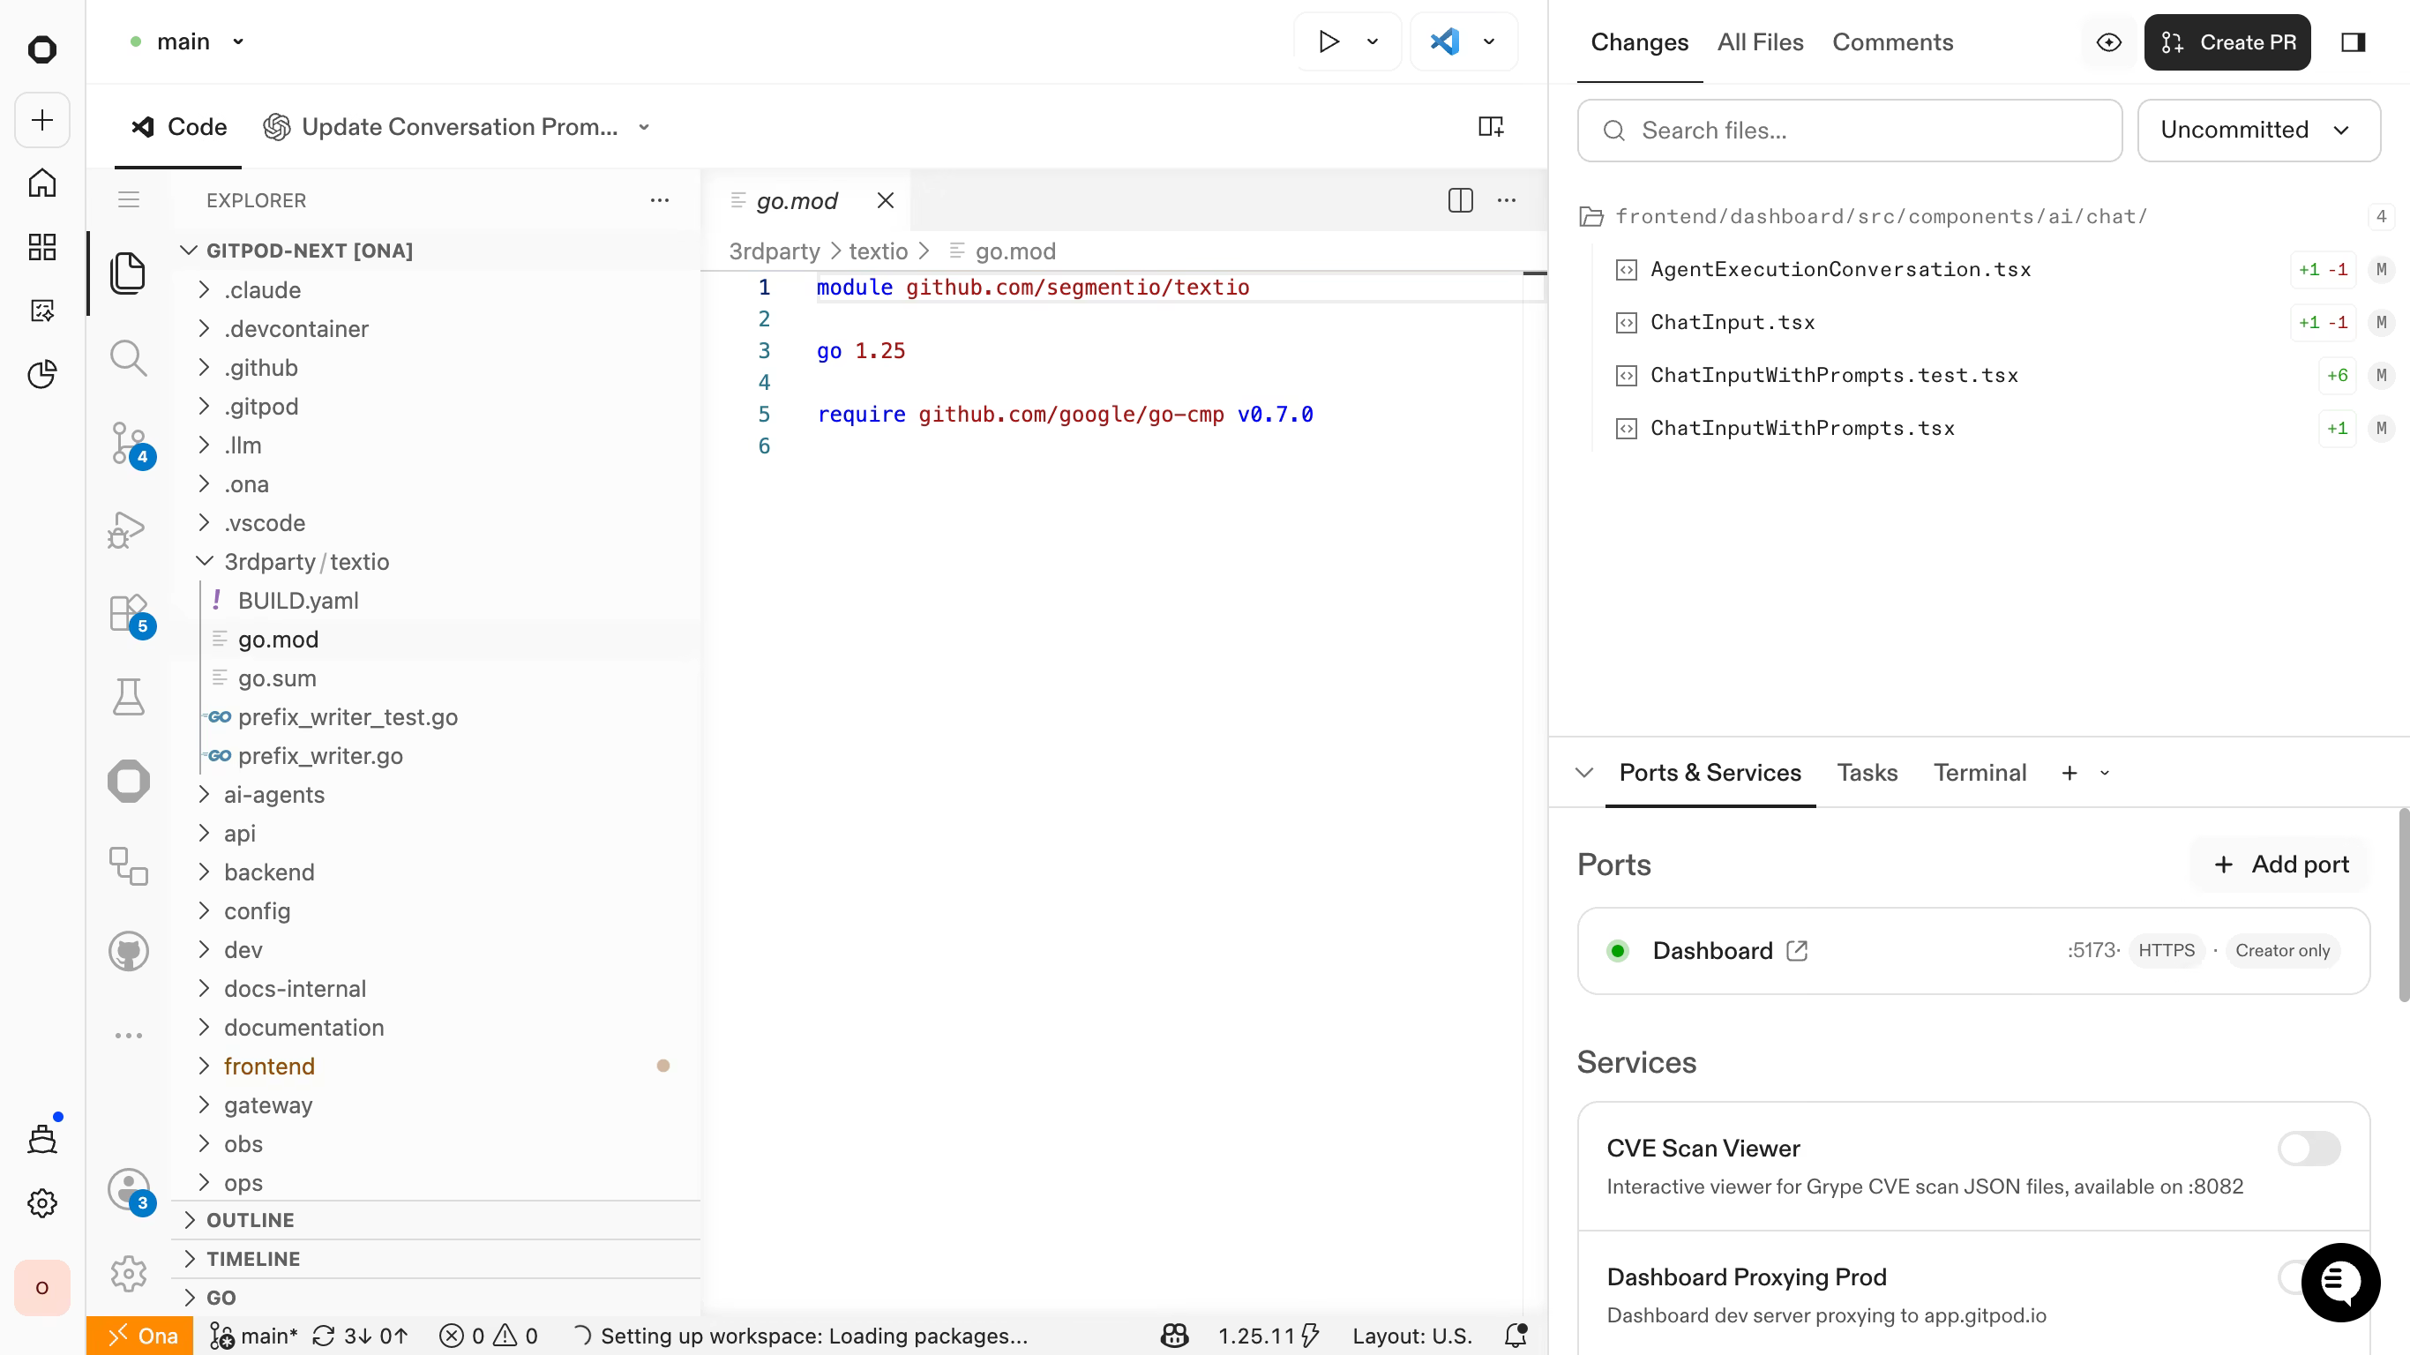2410x1355 pixels.
Task: Toggle the hamburger menu in Explorer header
Action: 128,200
